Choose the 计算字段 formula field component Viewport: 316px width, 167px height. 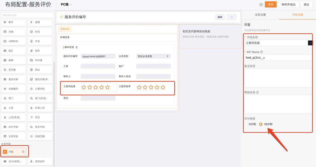tap(40, 89)
